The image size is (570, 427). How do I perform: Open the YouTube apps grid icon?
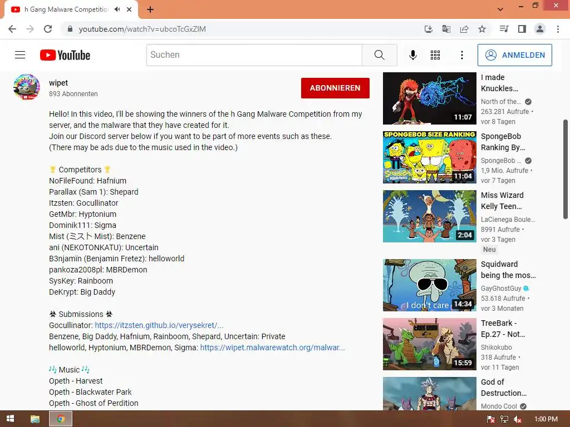[435, 55]
